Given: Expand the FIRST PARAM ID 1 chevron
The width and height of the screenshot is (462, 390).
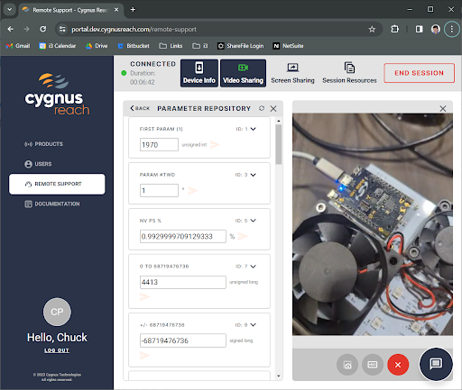Looking at the screenshot, I should click(254, 129).
